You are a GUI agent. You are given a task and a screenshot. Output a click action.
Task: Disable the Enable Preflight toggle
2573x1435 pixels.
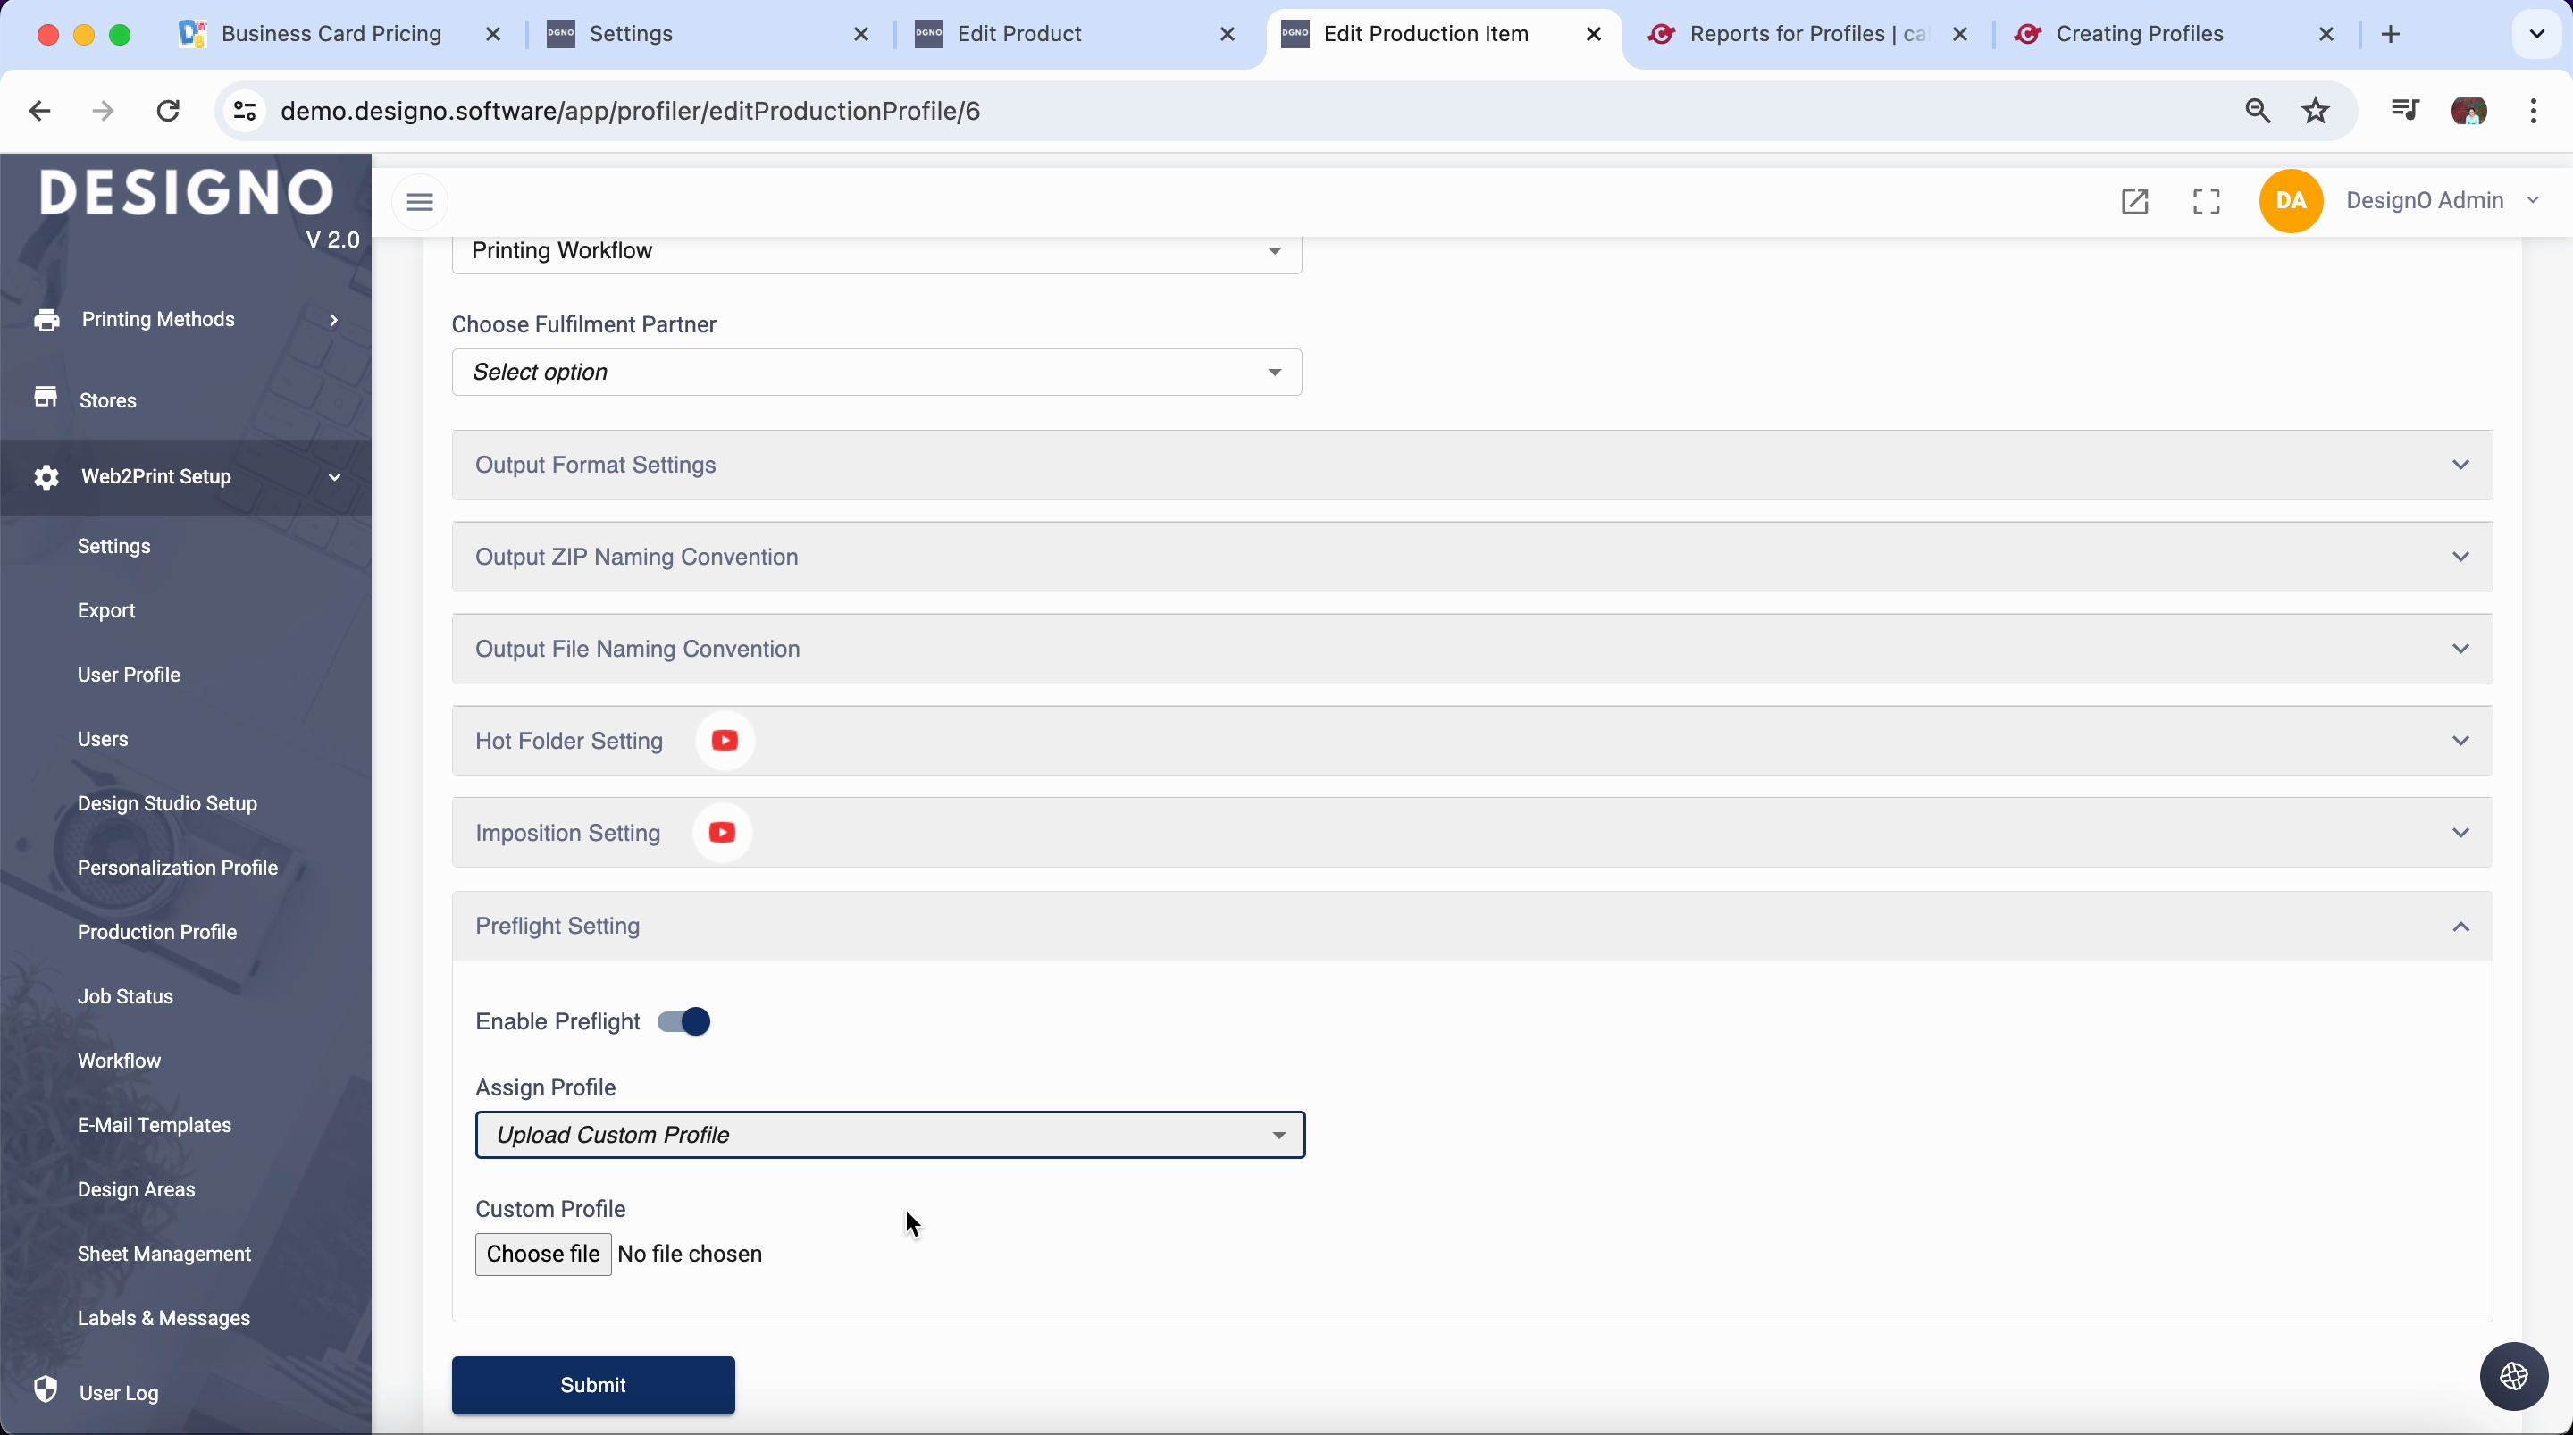tap(684, 1021)
